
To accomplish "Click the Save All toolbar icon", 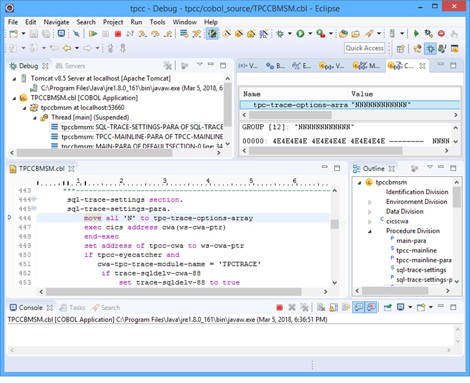I will coord(46,33).
